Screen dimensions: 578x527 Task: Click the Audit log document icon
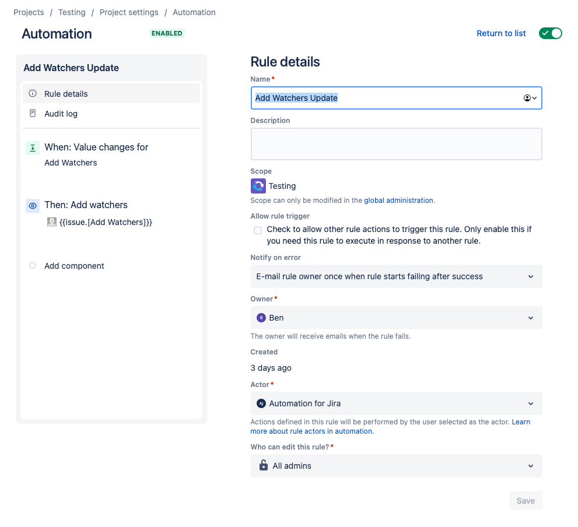[33, 114]
